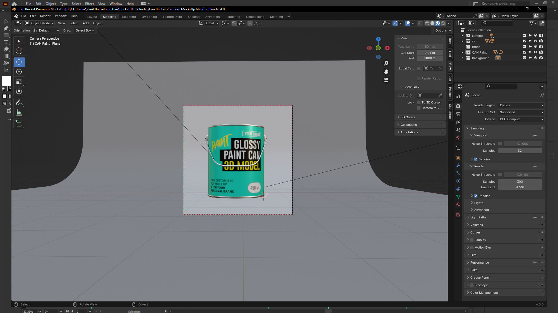Exclude cam collection from view layer
Image resolution: width=558 pixels, height=313 pixels.
525,41
